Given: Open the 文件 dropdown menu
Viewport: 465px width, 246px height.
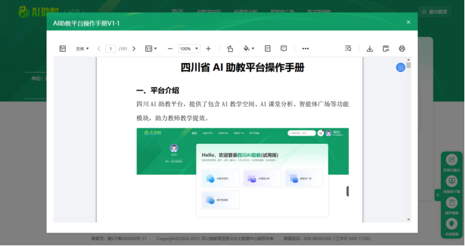Looking at the screenshot, I should tap(82, 48).
